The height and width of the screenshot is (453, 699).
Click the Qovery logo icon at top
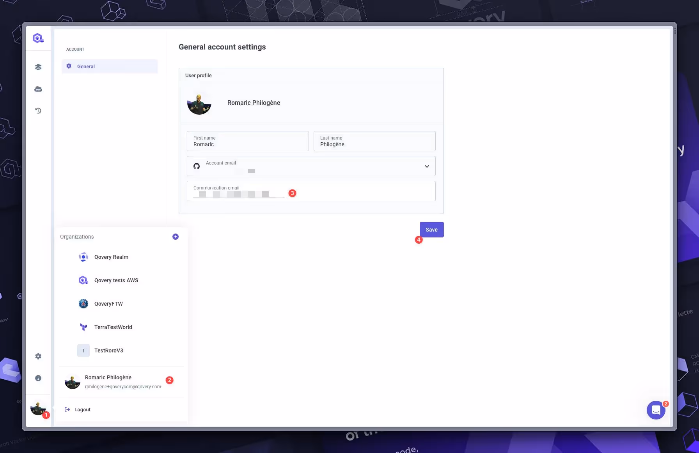tap(38, 37)
